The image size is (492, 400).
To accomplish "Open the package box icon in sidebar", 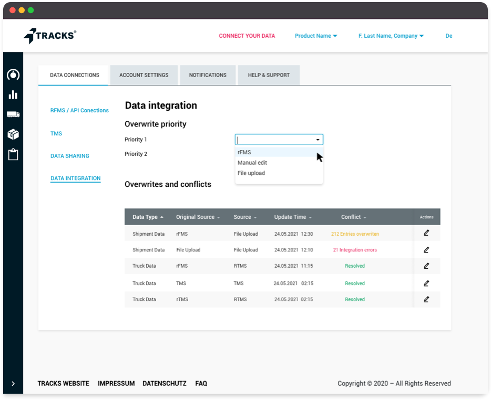I will click(x=13, y=134).
